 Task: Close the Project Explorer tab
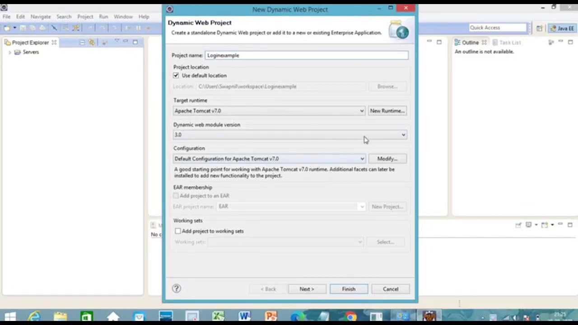coord(54,42)
